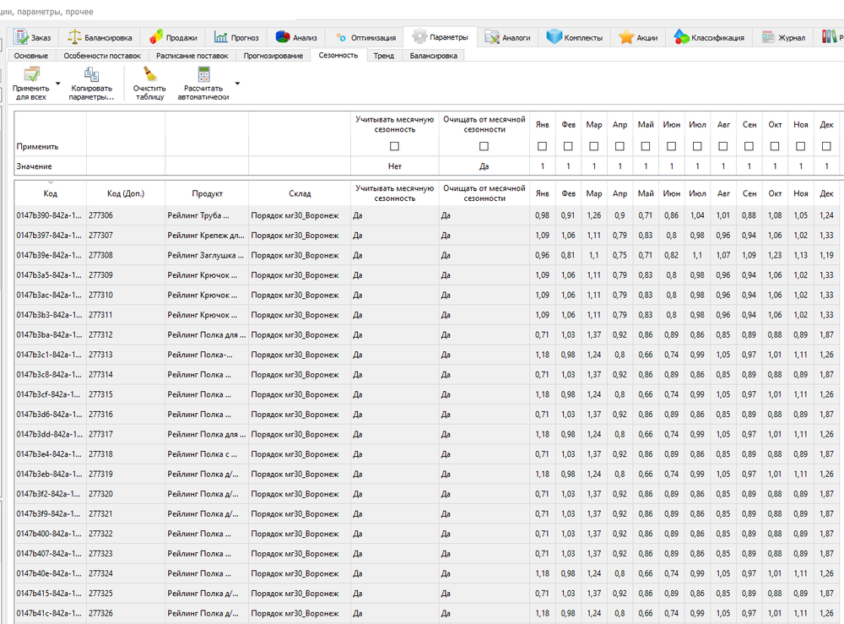
Task: Tick the Фев apply checkbox
Action: coord(568,146)
